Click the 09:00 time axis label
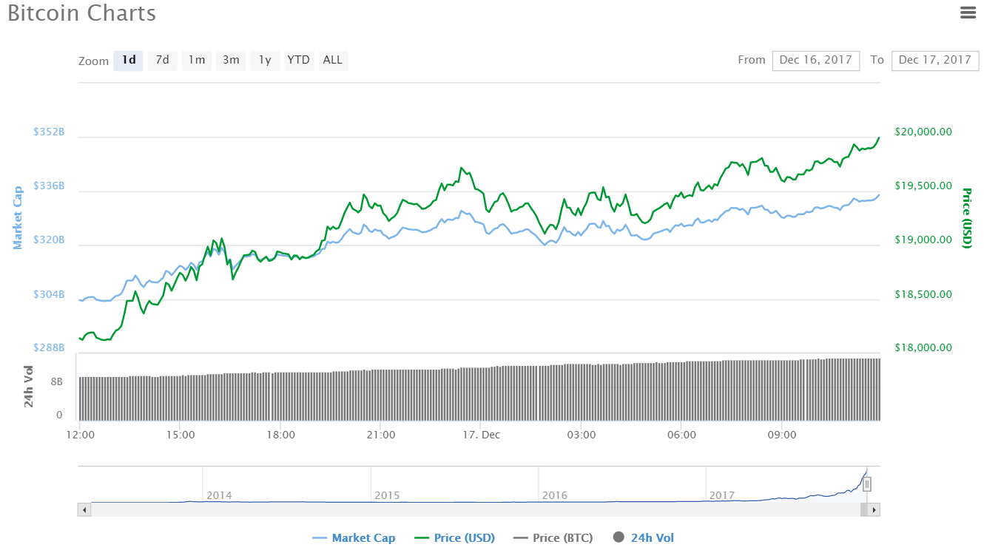The height and width of the screenshot is (550, 984). tap(782, 435)
